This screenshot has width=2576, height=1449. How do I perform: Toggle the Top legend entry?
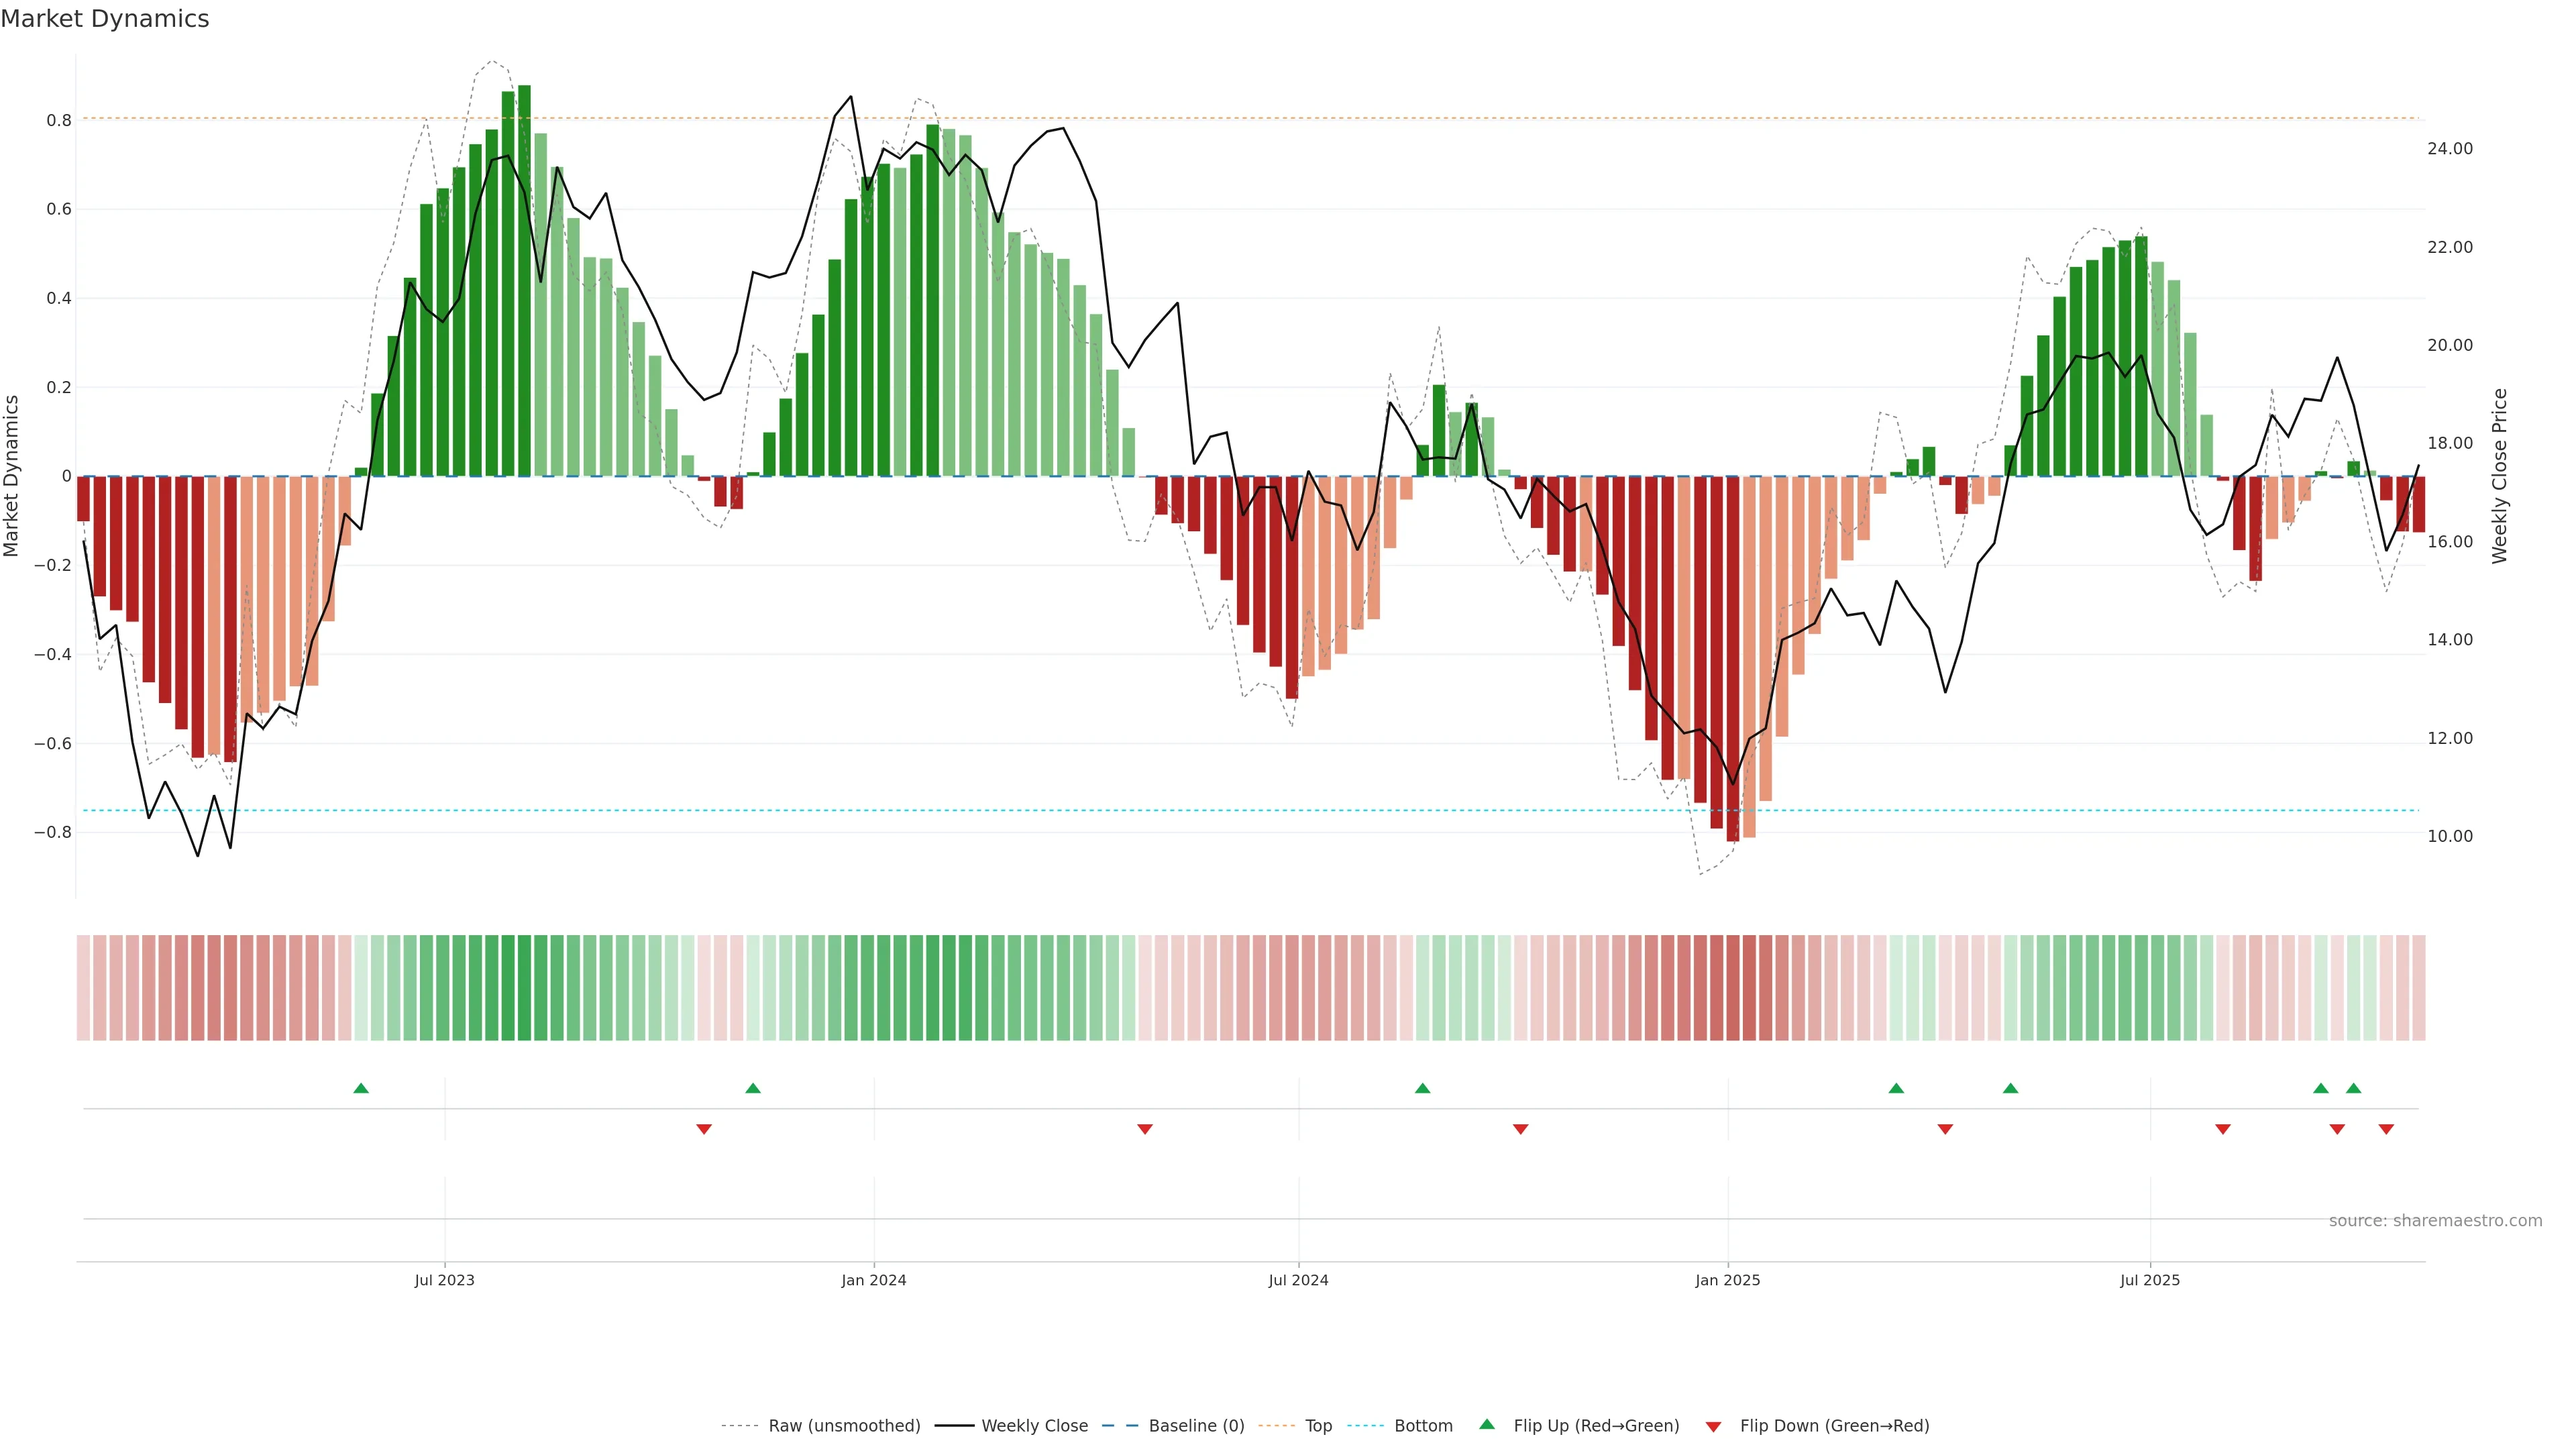click(1318, 1425)
